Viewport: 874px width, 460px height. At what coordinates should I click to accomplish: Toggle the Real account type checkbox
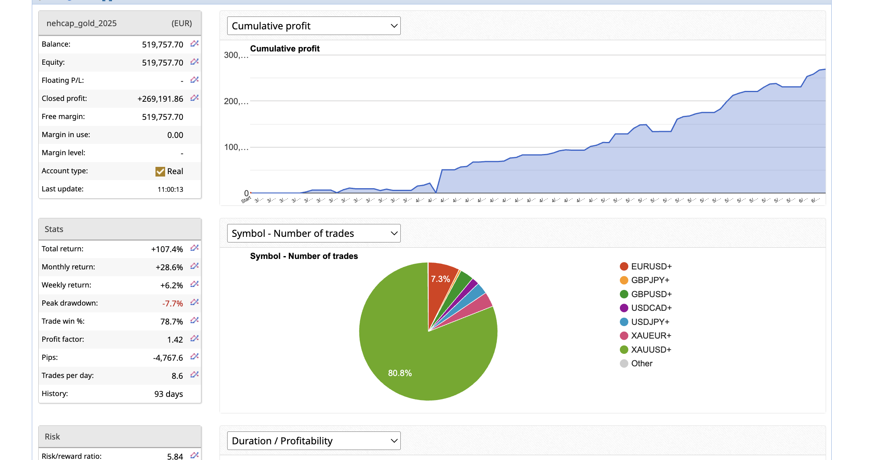click(x=160, y=171)
